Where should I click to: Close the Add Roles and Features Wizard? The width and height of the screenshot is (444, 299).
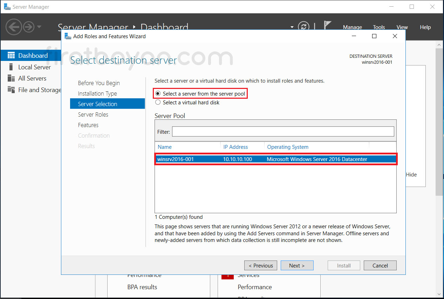[395, 36]
